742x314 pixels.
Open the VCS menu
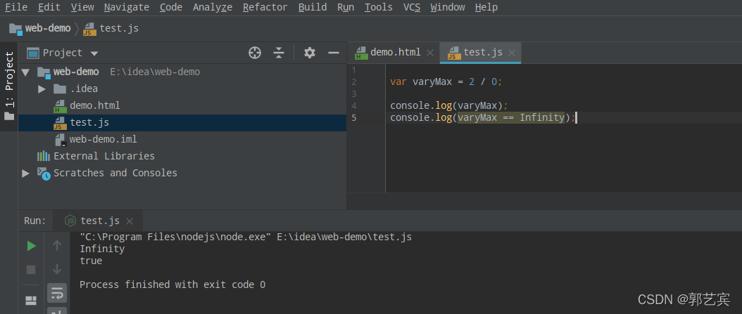(x=412, y=7)
